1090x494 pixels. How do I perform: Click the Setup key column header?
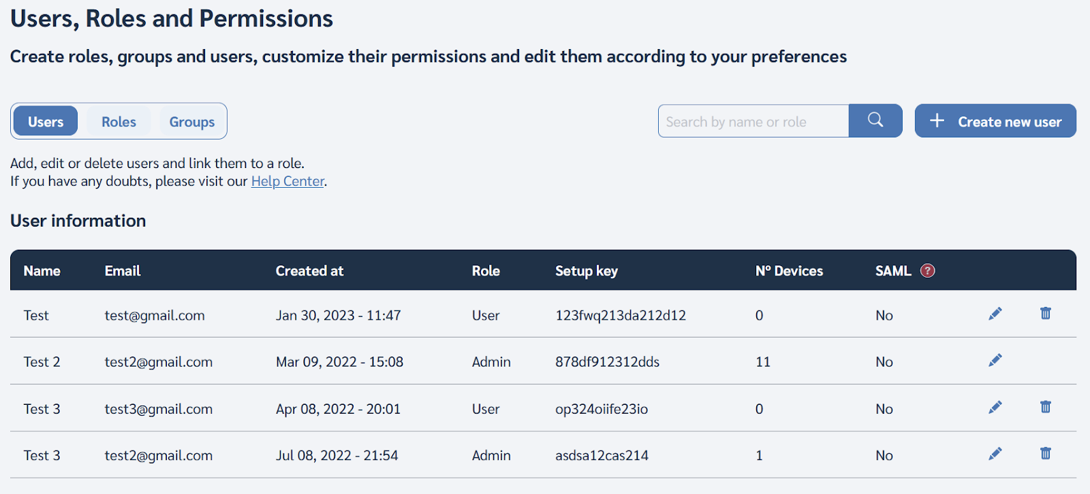587,271
